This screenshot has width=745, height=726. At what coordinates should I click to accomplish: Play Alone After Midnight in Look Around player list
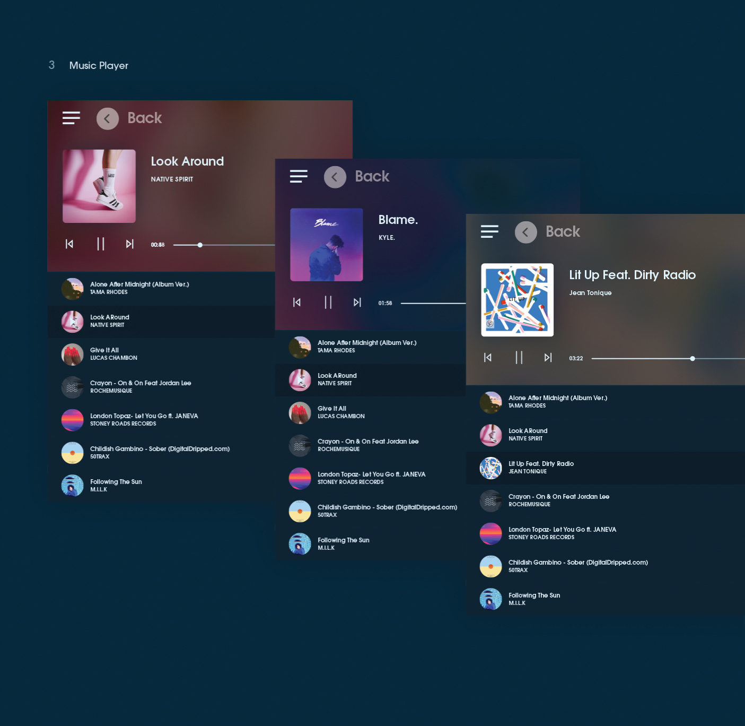(139, 288)
